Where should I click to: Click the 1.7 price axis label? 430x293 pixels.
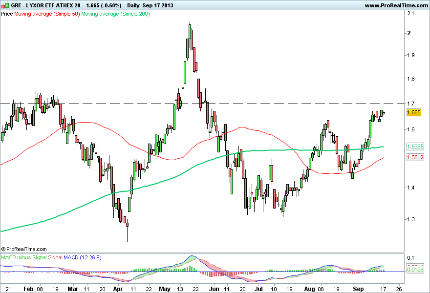[410, 104]
